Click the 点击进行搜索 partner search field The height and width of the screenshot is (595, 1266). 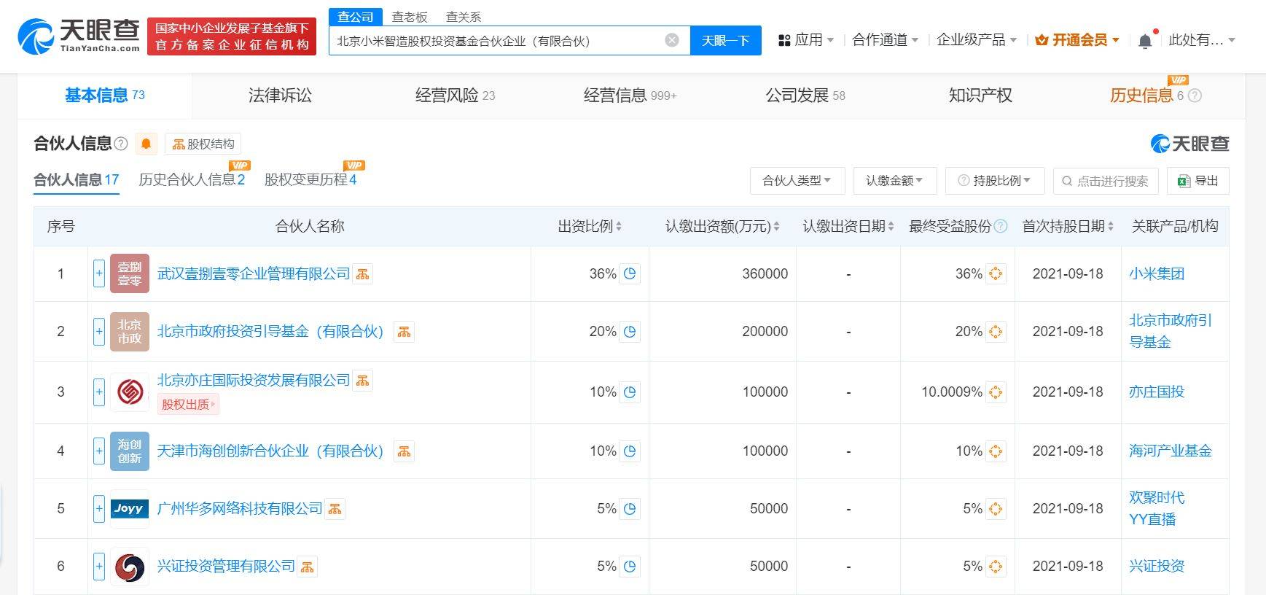[1106, 181]
